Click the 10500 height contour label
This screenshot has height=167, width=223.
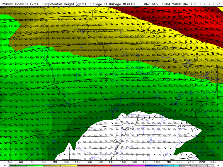coord(144,78)
